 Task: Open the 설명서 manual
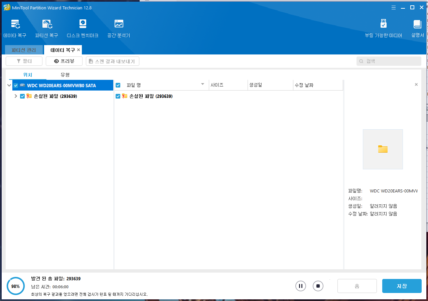point(417,28)
